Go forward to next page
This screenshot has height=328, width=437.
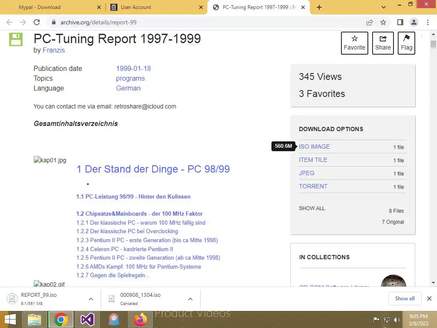[x=23, y=22]
